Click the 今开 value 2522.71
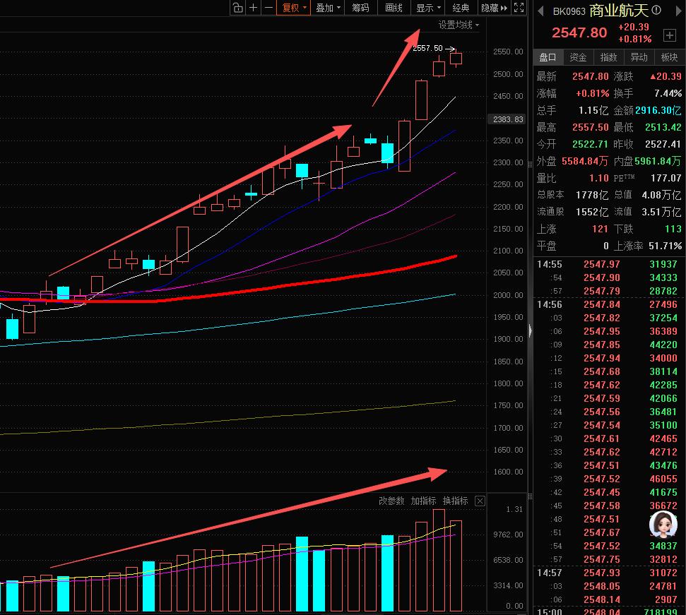Image resolution: width=686 pixels, height=615 pixels. (590, 144)
